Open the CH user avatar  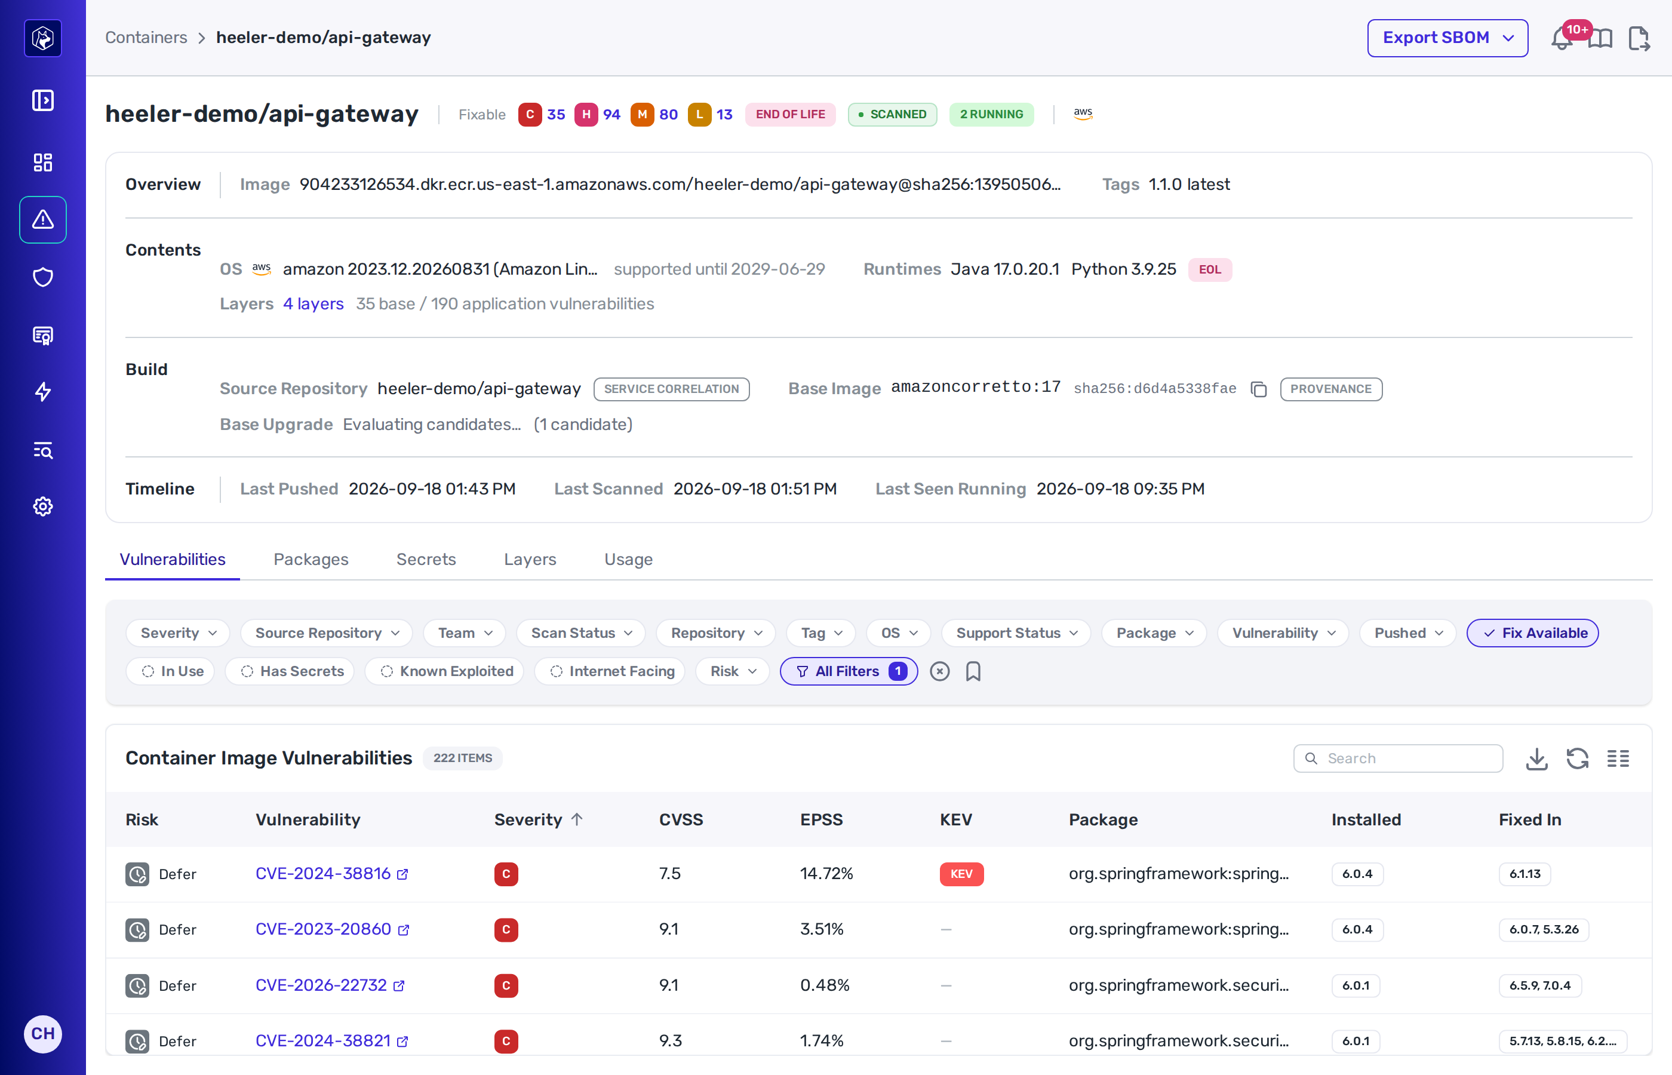42,1034
